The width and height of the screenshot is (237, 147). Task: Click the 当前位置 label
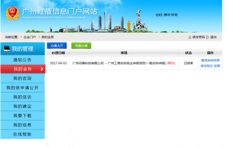click(11, 37)
